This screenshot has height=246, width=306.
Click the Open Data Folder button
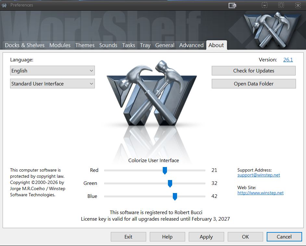(254, 84)
